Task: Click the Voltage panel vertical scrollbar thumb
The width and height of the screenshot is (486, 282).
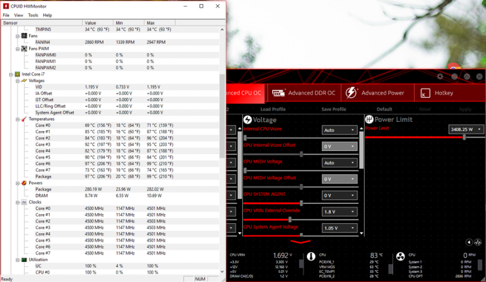Action: (x=361, y=149)
